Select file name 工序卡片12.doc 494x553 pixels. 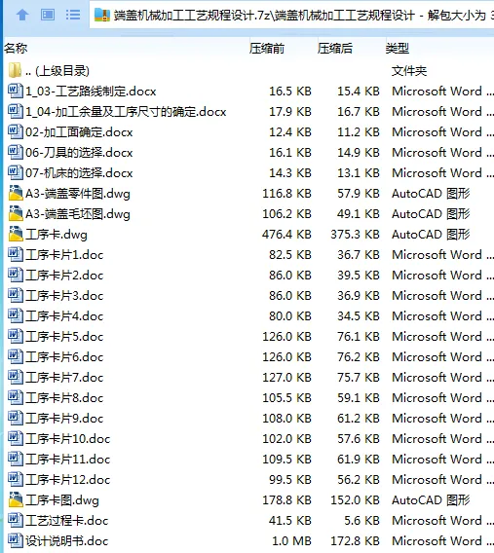click(68, 480)
